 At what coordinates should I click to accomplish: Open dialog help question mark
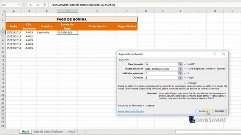pyautogui.click(x=215, y=54)
